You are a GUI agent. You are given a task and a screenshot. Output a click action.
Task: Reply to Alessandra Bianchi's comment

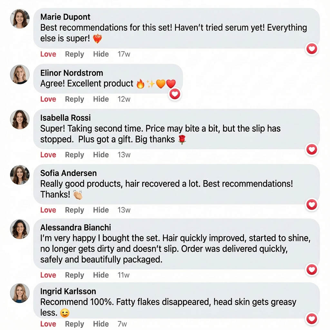(74, 275)
